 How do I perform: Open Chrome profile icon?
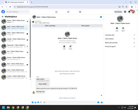132,7
